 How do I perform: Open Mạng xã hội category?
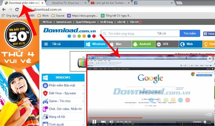[63, 117]
